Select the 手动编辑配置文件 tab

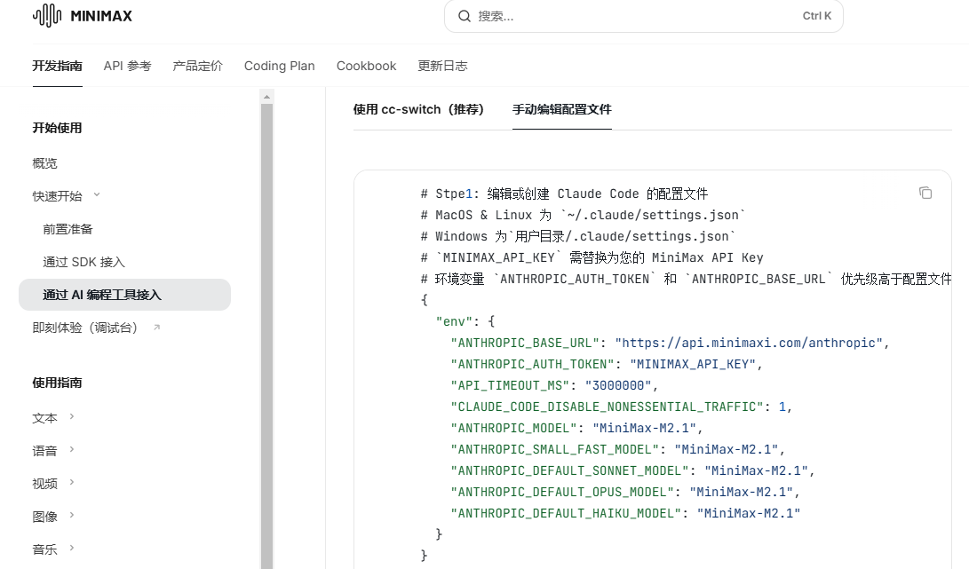click(562, 109)
